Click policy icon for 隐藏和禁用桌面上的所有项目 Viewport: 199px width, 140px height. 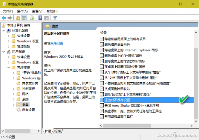coord(101,39)
